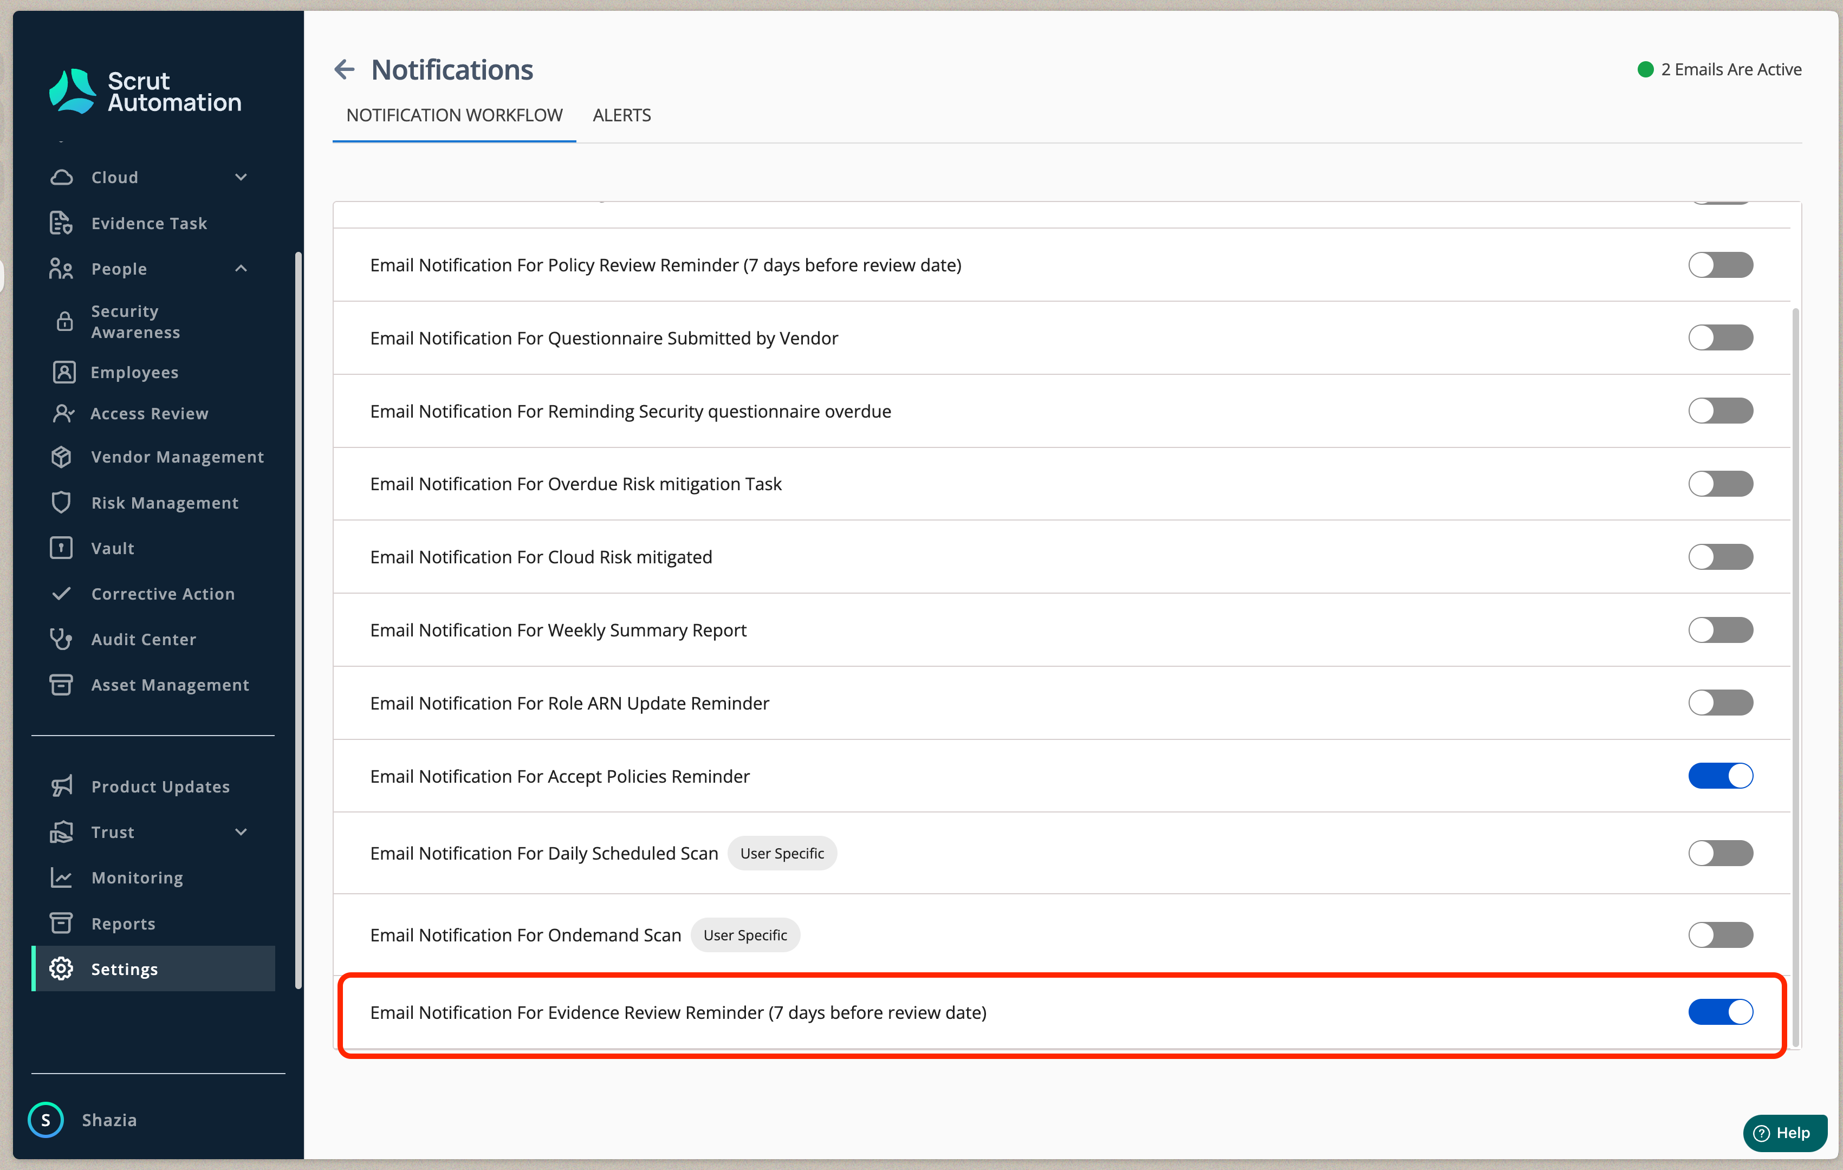
Task: Click the Shazia profile name
Action: 109,1120
